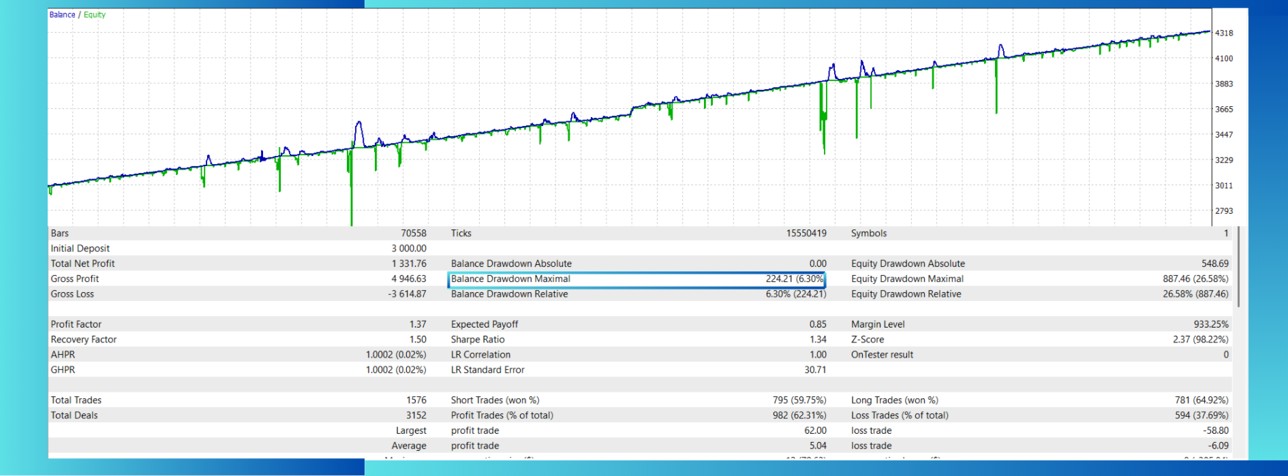The height and width of the screenshot is (476, 1288).
Task: Click the Balance Drawdown Absolute value 0.00
Action: click(818, 264)
